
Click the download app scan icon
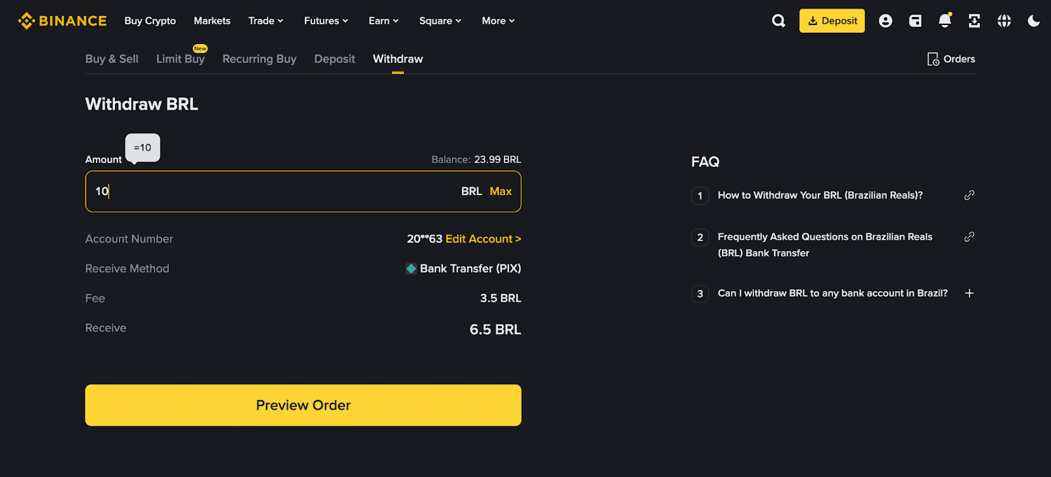[x=974, y=21]
